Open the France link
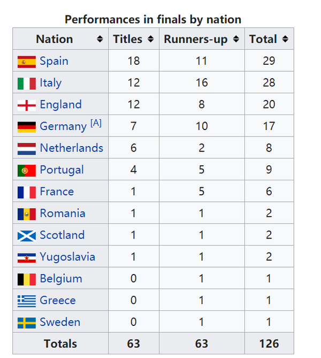 pyautogui.click(x=57, y=192)
